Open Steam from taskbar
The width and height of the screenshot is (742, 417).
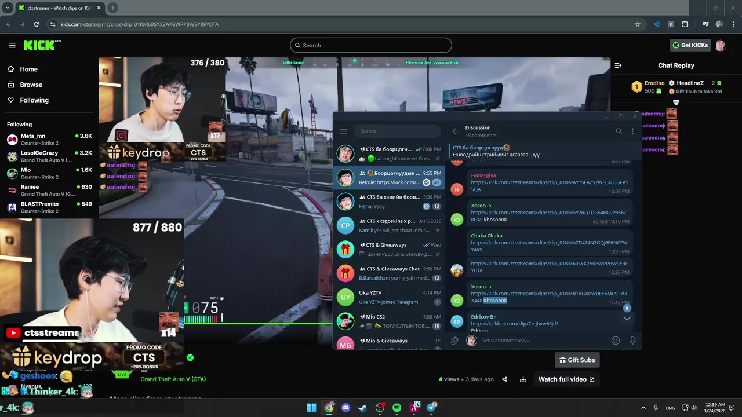pos(363,408)
